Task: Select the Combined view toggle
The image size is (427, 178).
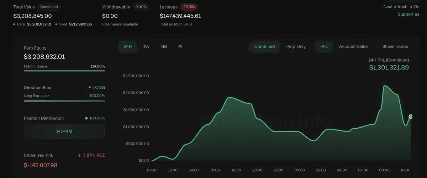Action: coord(264,46)
